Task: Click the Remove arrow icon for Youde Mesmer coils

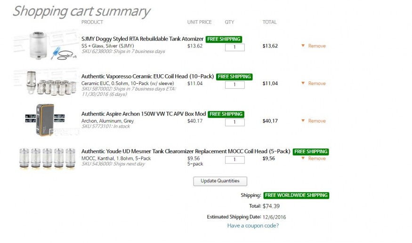Action: 303,158
